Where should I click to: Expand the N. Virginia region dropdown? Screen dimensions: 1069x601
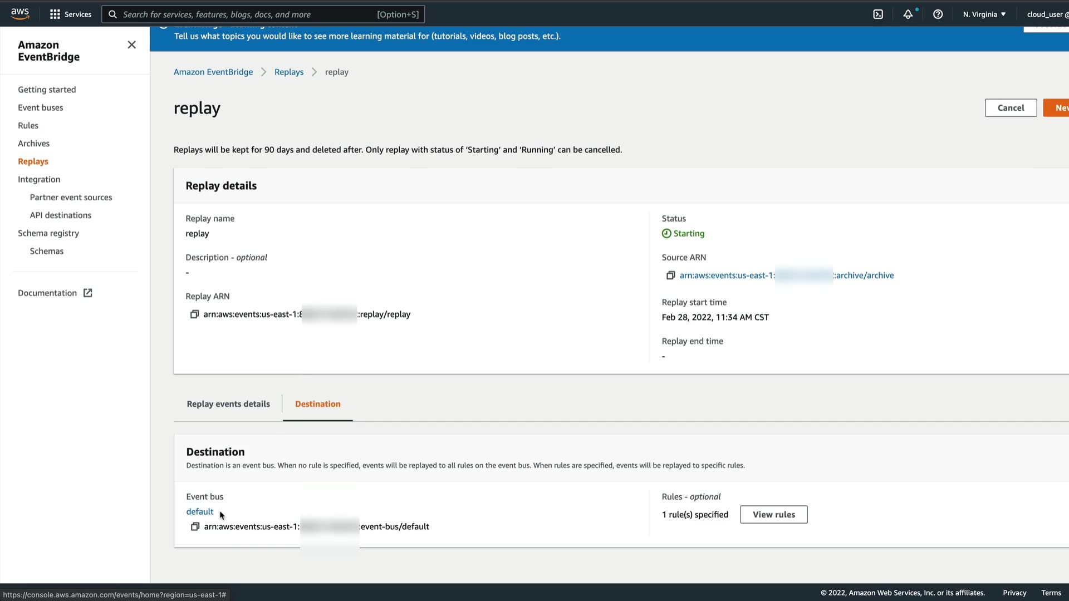tap(984, 14)
